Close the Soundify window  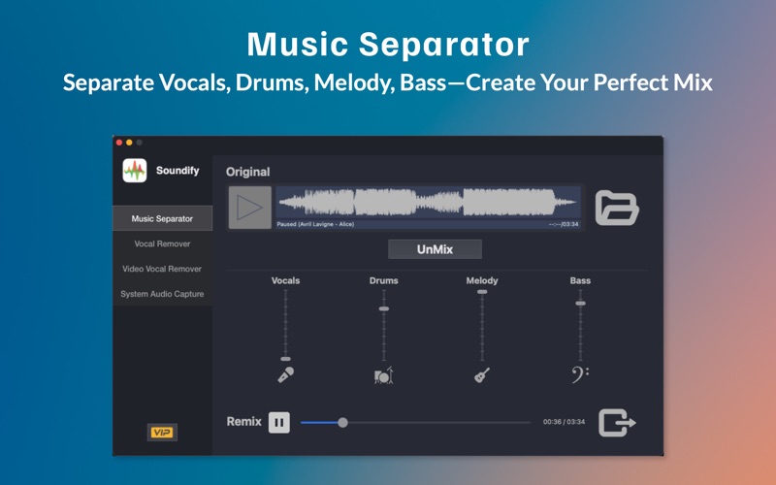(x=119, y=143)
